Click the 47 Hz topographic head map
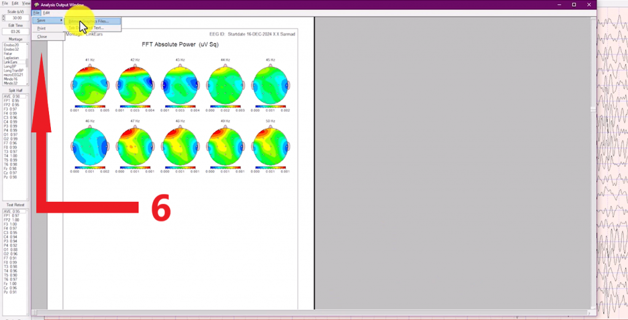This screenshot has height=320, width=628. pyautogui.click(x=135, y=146)
